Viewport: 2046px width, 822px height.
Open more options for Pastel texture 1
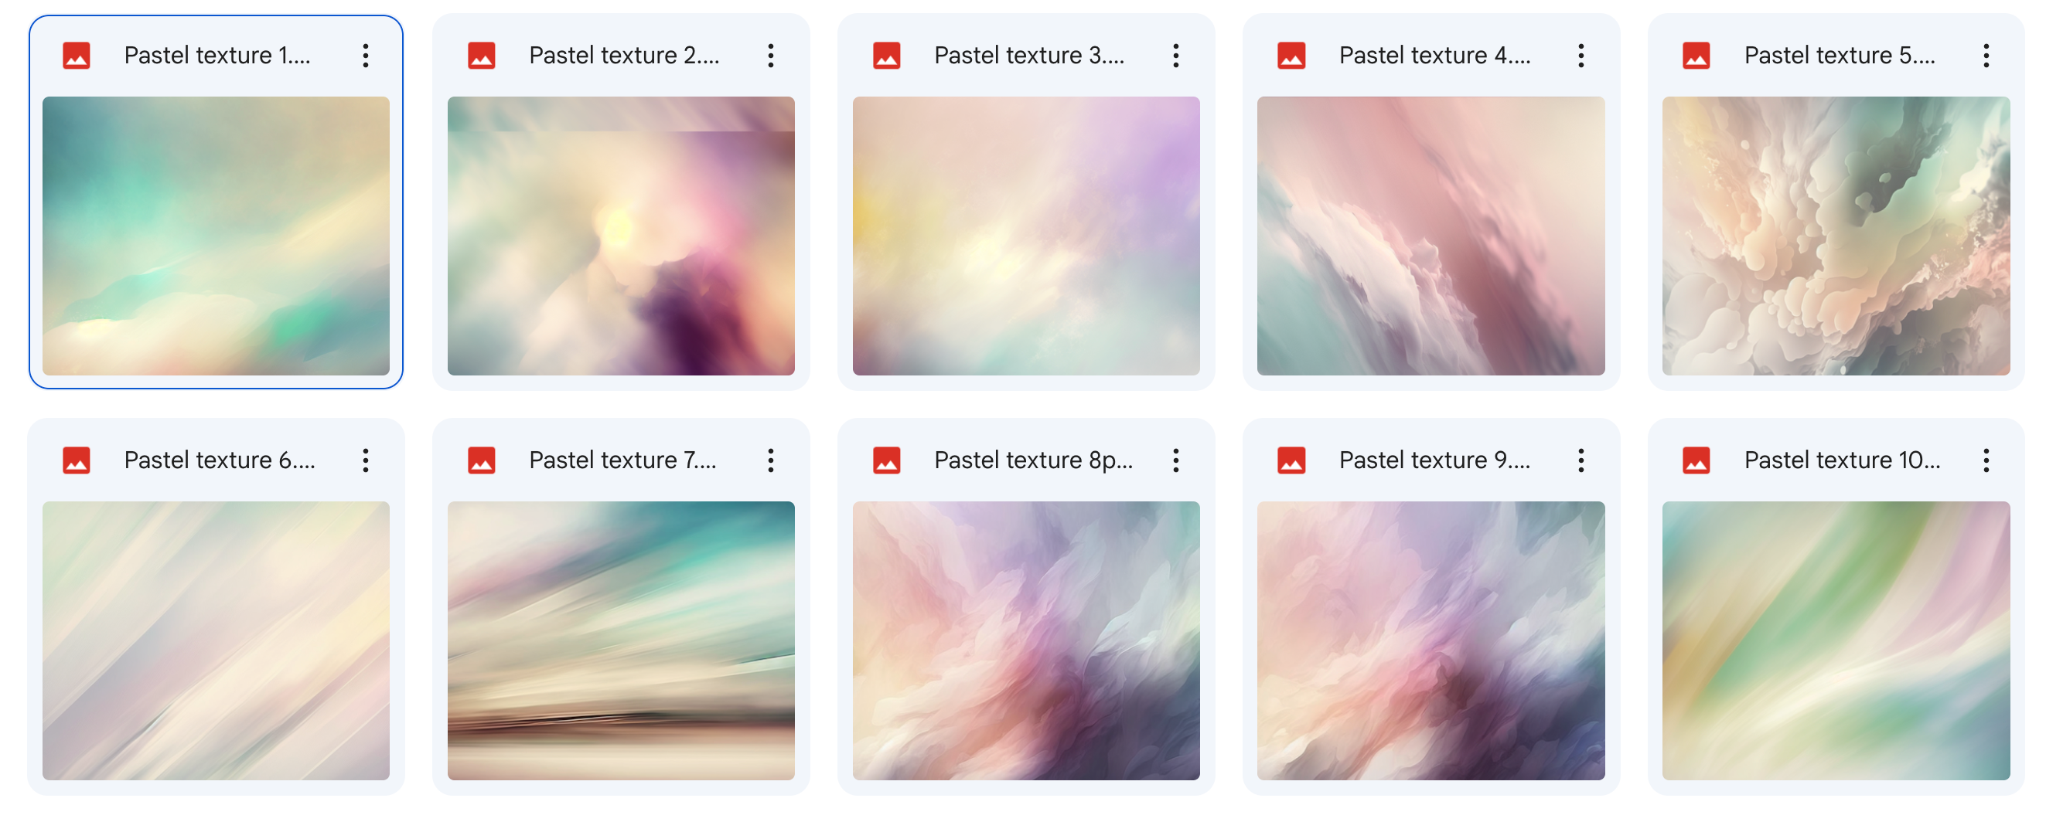[x=365, y=56]
